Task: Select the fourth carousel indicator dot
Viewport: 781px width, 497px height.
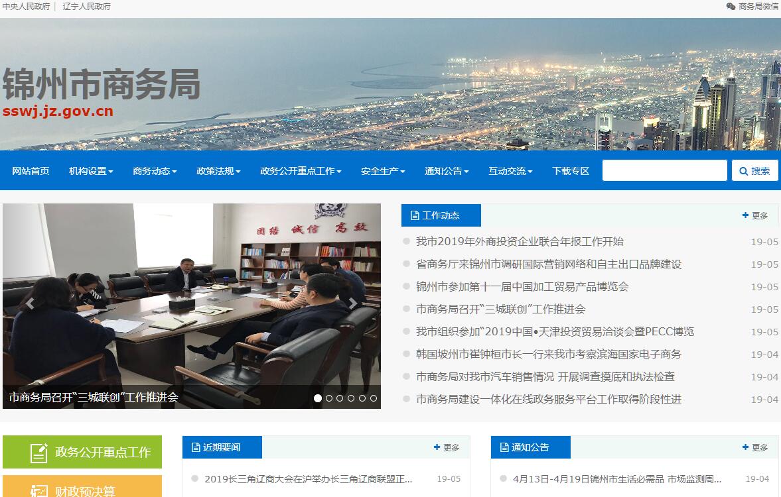Action: point(351,398)
